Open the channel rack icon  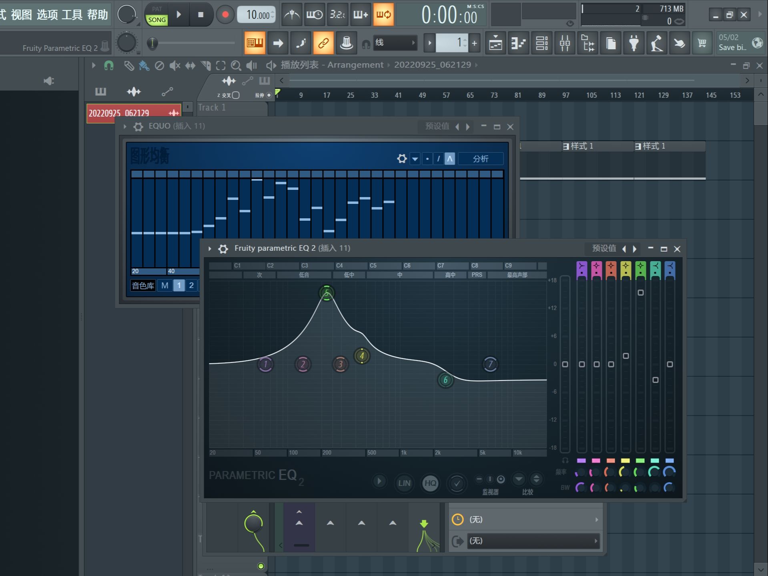[x=541, y=43]
